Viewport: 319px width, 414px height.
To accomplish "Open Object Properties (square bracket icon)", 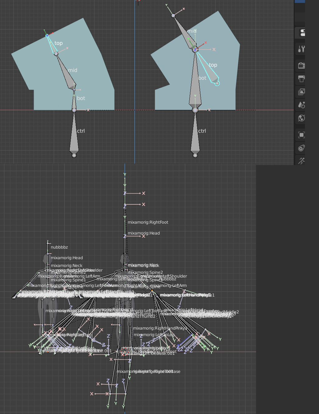I will click(301, 135).
